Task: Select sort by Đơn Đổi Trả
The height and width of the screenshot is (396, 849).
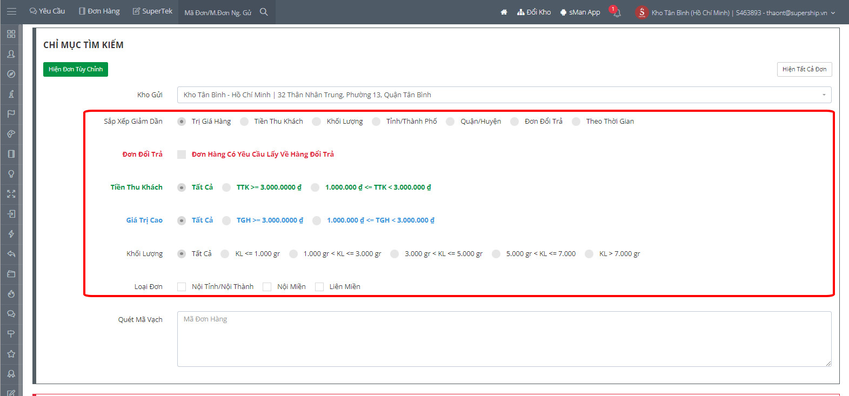Action: tap(514, 122)
